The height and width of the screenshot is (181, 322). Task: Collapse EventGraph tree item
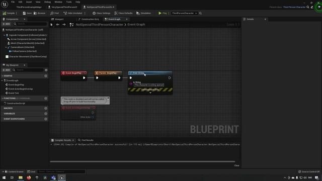2,80
